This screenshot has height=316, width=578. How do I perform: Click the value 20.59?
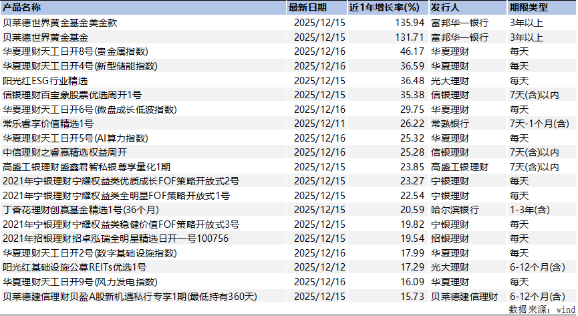[x=412, y=210]
